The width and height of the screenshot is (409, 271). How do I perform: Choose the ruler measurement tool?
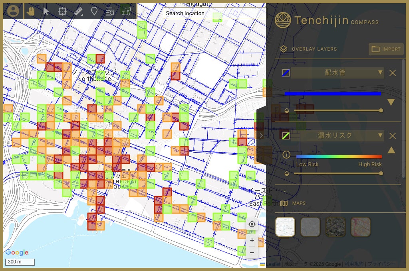pyautogui.click(x=78, y=11)
